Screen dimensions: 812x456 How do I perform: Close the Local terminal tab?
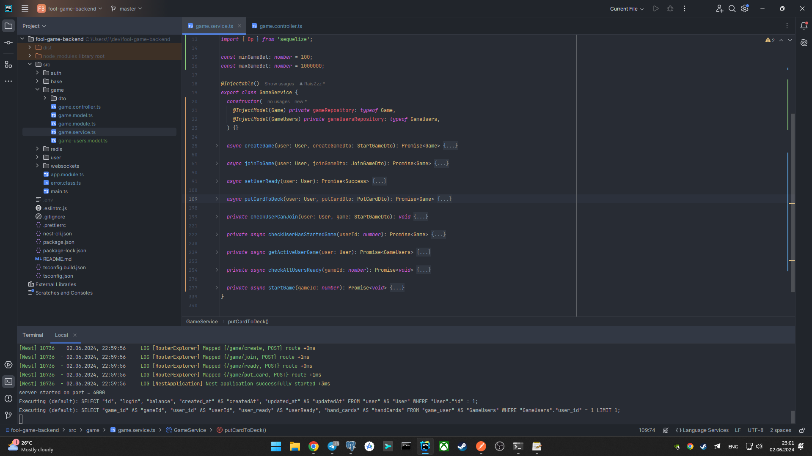pos(75,335)
